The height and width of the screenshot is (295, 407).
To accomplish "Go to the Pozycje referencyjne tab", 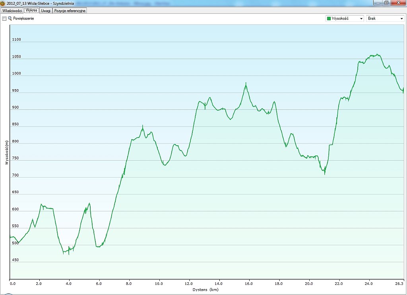I will click(70, 11).
